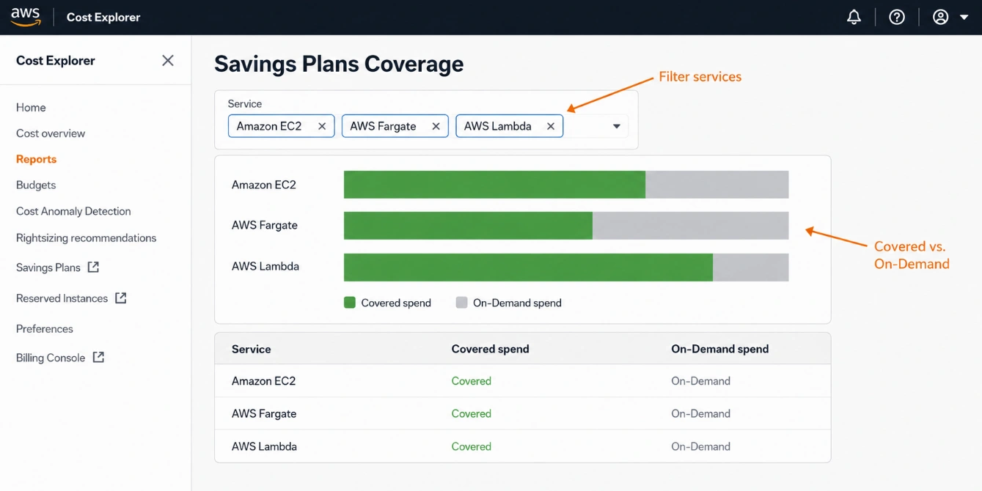Remove the AWS Fargate filter chip
The height and width of the screenshot is (491, 982).
point(436,126)
